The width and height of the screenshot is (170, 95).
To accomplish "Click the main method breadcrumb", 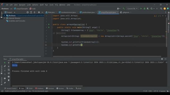I will (33, 9).
